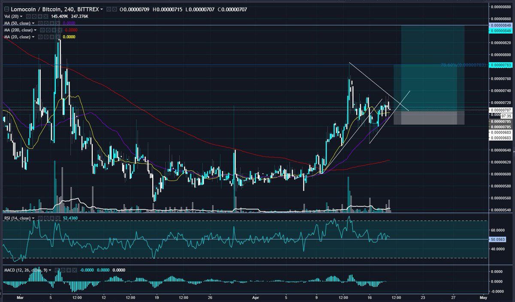Screen dimensions: 515x302
Task: Expand the MA (20, close) dropdown arrow
Action: point(33,37)
